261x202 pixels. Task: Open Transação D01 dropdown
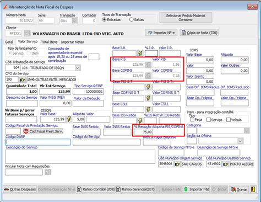pos(74,21)
